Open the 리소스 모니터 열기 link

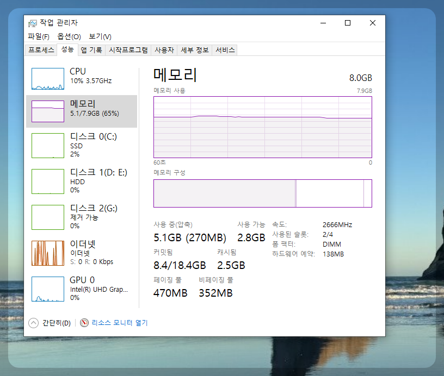120,323
